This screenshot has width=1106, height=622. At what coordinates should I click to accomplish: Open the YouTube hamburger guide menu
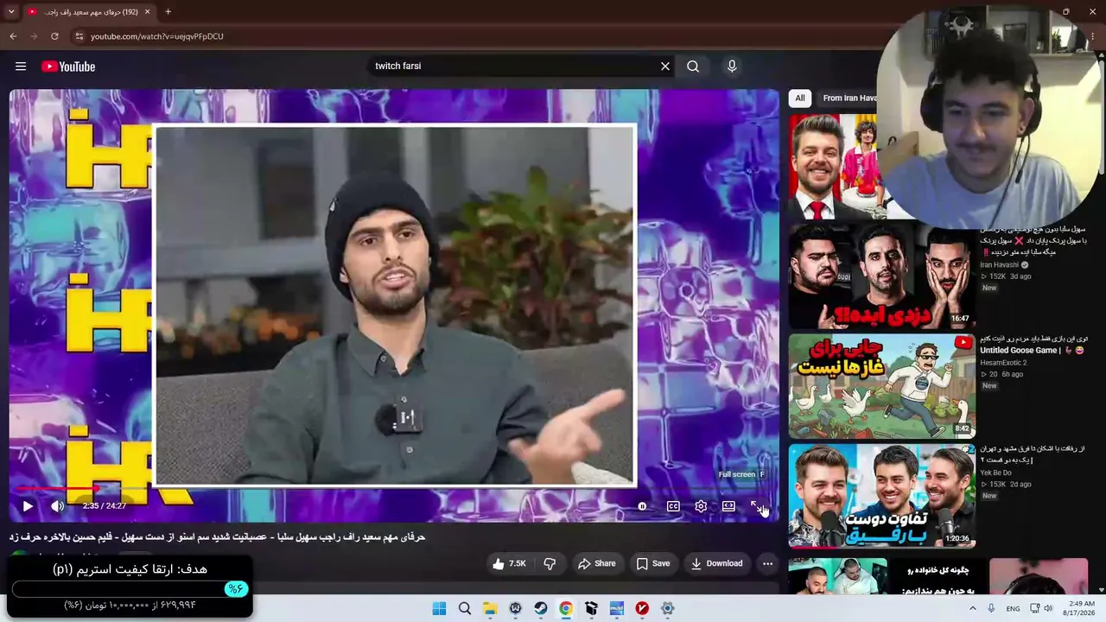pos(21,67)
